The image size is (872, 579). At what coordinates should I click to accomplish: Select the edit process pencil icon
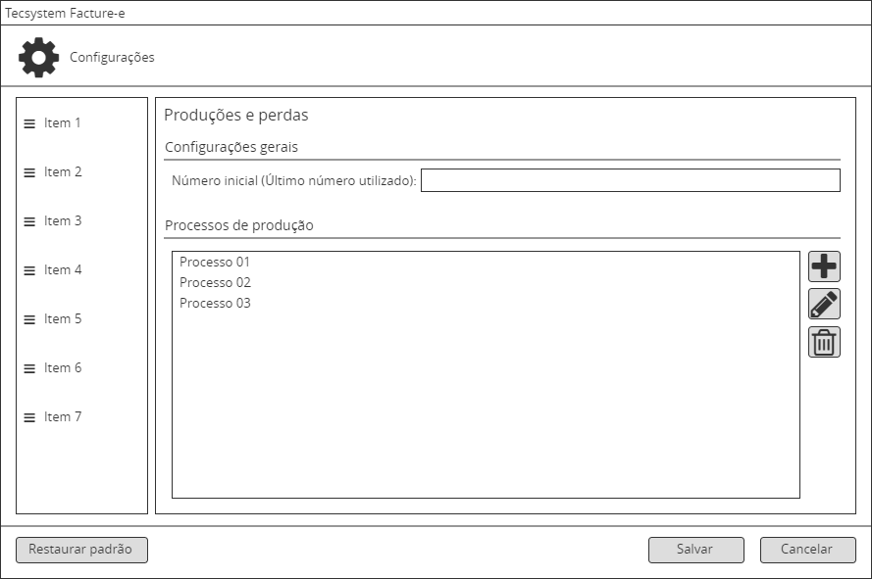[823, 304]
